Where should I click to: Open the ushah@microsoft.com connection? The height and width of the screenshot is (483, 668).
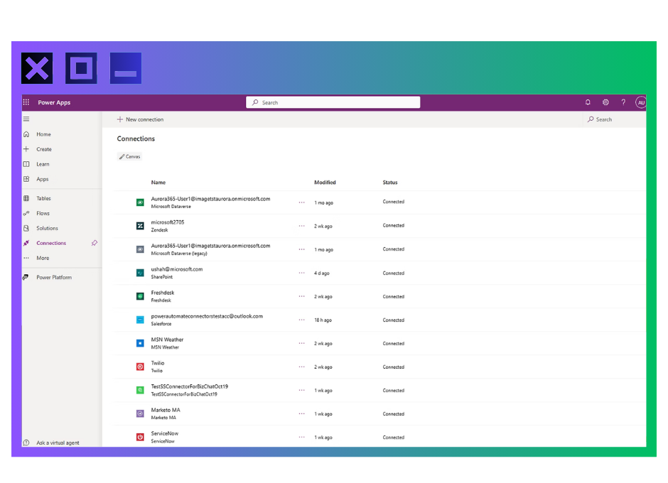pyautogui.click(x=177, y=268)
